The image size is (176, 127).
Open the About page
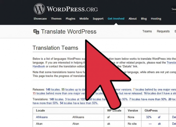click(x=133, y=19)
